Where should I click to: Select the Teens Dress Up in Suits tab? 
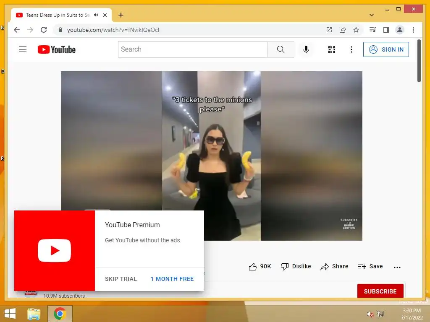coord(61,15)
